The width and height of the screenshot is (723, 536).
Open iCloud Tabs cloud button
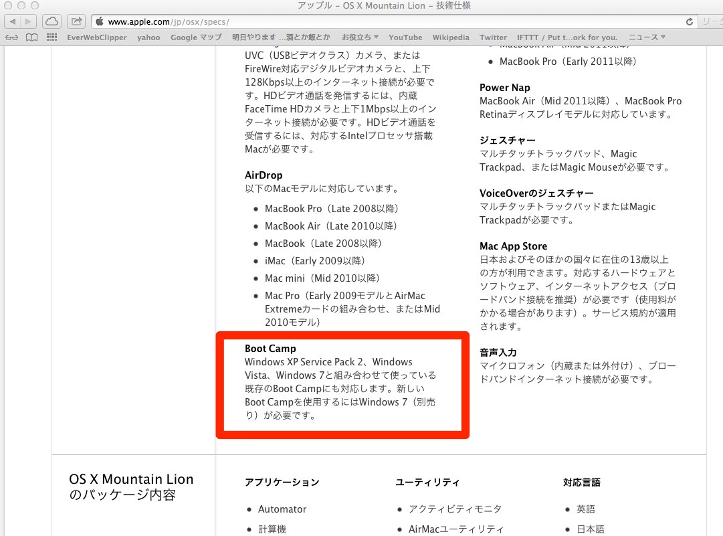[x=52, y=21]
